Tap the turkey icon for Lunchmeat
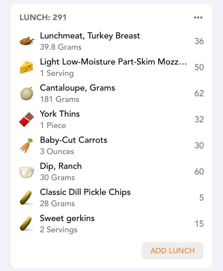The width and height of the screenshot is (223, 271). (26, 41)
